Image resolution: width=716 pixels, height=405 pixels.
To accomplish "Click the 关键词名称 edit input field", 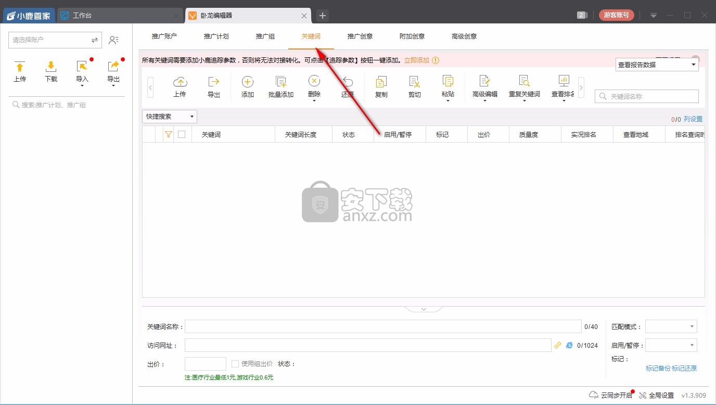I will click(x=383, y=326).
